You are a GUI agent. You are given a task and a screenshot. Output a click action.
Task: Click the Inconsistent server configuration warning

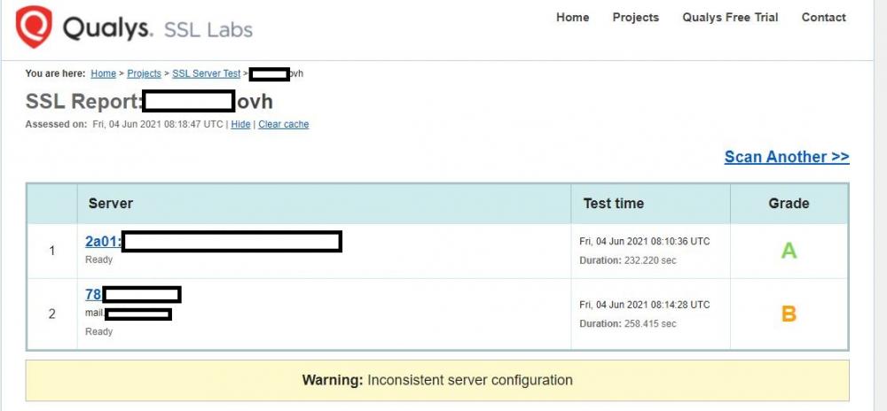point(437,380)
